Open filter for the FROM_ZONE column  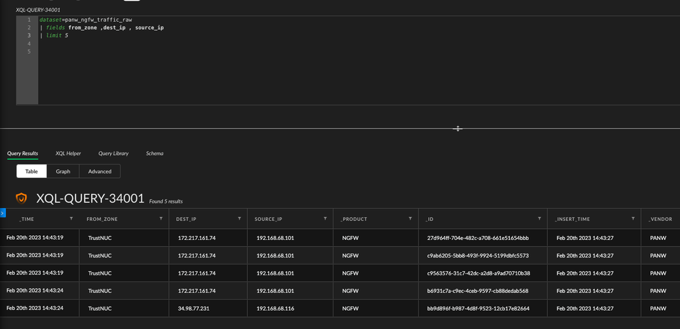click(x=161, y=219)
